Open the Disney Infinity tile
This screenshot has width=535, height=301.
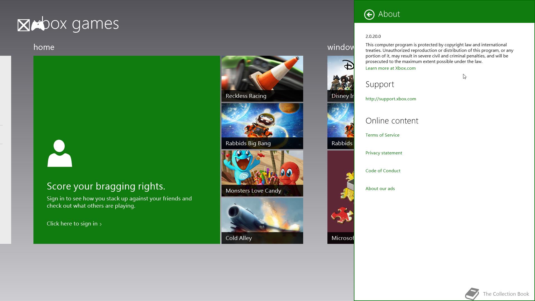pyautogui.click(x=341, y=79)
